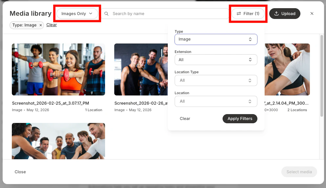
Task: Open the Location dropdown
Action: (x=216, y=101)
